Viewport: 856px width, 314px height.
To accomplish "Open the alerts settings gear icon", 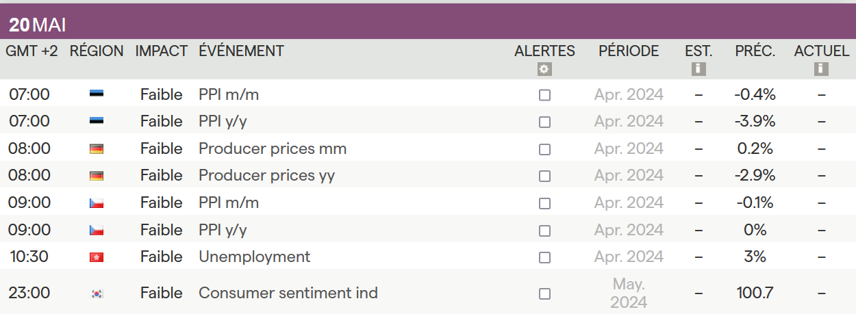I will (x=544, y=69).
